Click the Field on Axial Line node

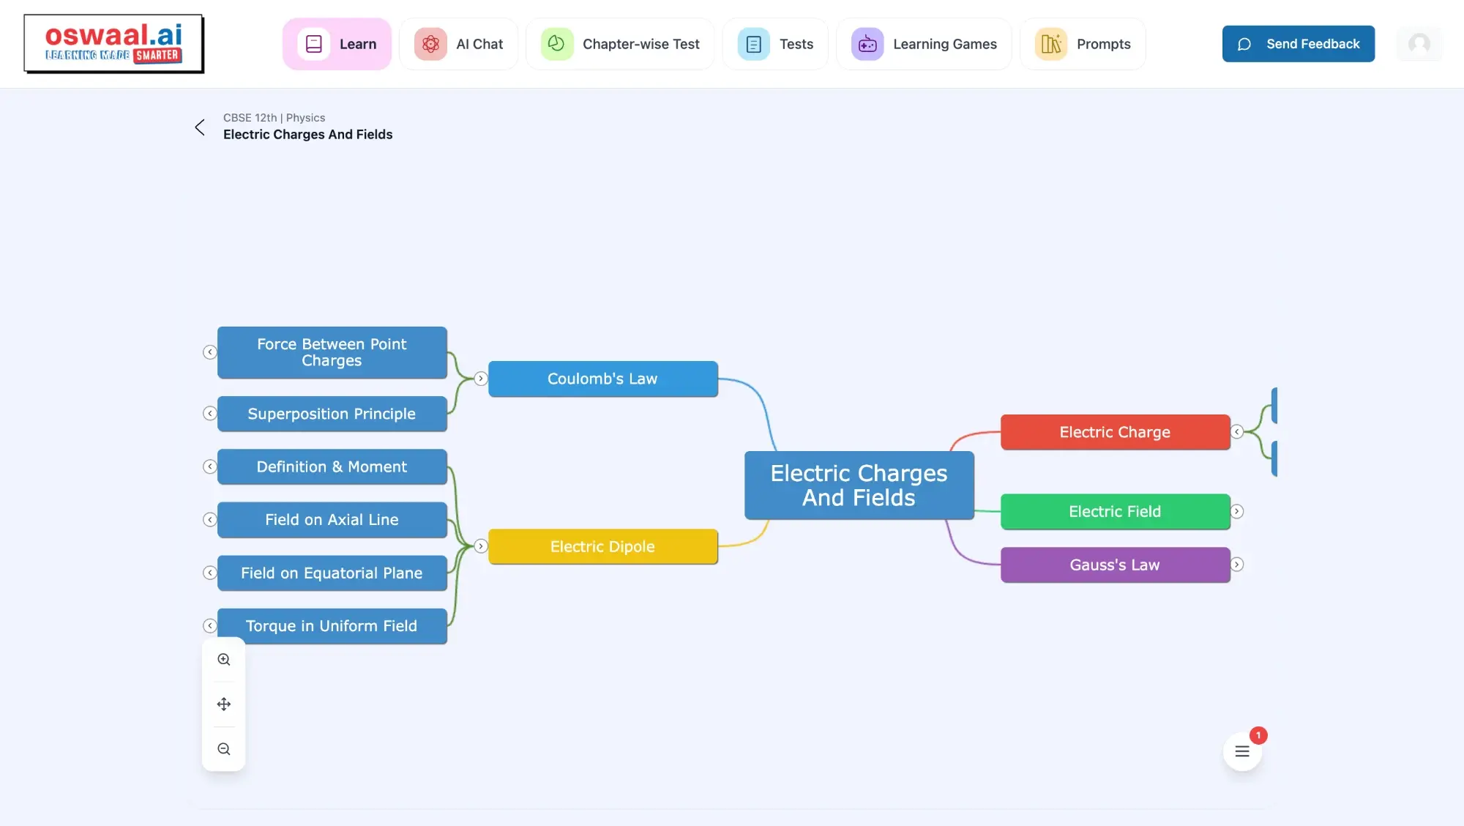click(x=332, y=520)
